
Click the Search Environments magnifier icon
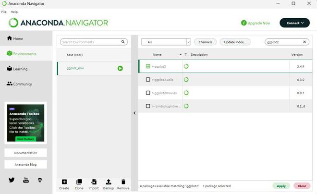tap(123, 42)
